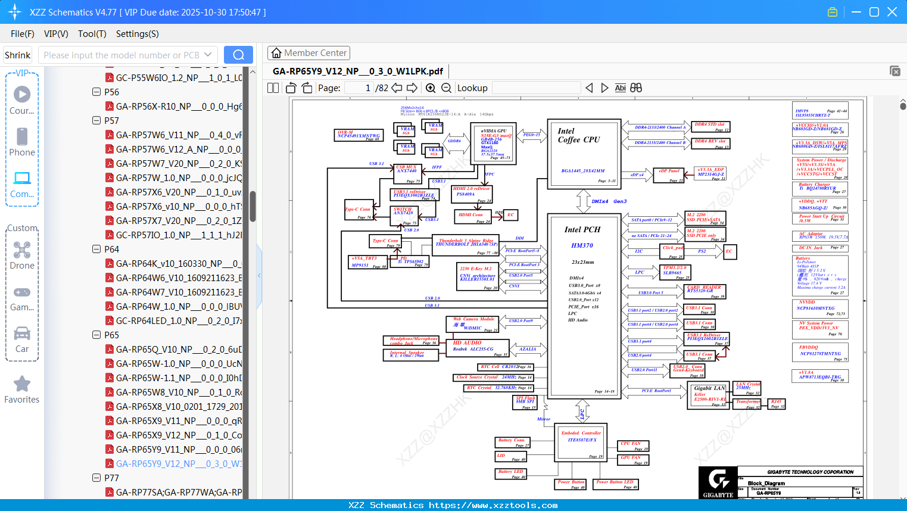This screenshot has height=511, width=907.
Task: Open GC-P55W6IO_1.2_NP file
Action: coord(179,77)
